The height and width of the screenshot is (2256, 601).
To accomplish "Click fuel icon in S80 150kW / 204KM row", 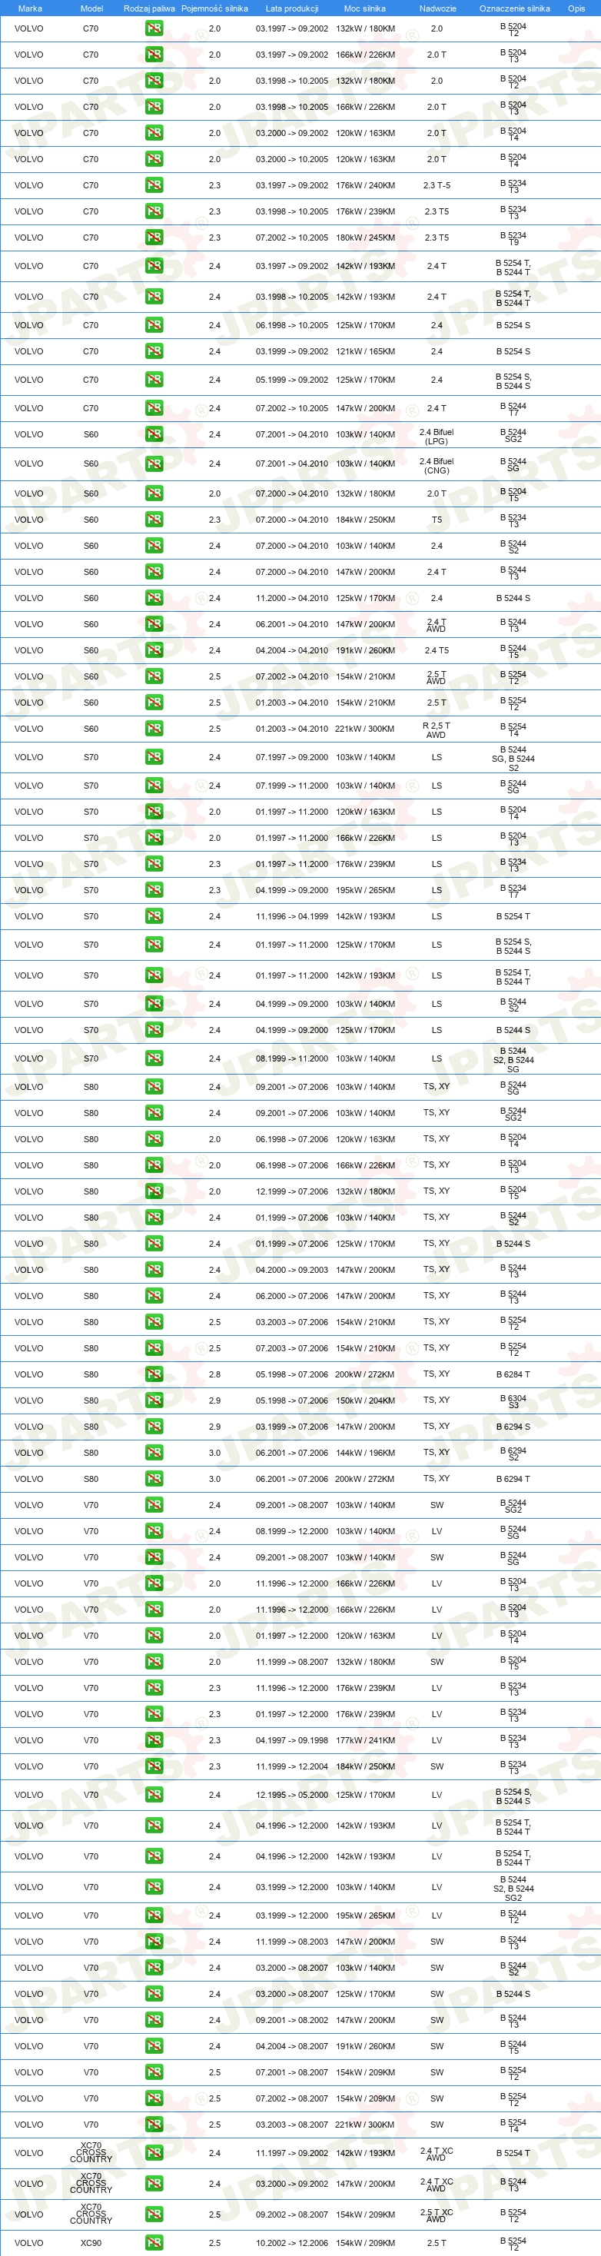I will click(154, 1400).
